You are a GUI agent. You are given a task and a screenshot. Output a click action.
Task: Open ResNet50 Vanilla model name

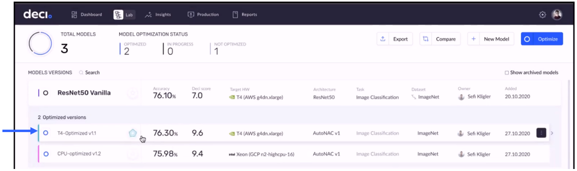84,93
